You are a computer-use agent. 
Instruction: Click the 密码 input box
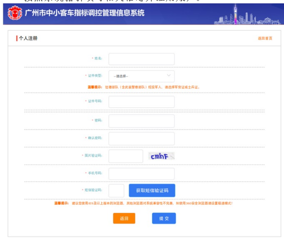[141, 121]
